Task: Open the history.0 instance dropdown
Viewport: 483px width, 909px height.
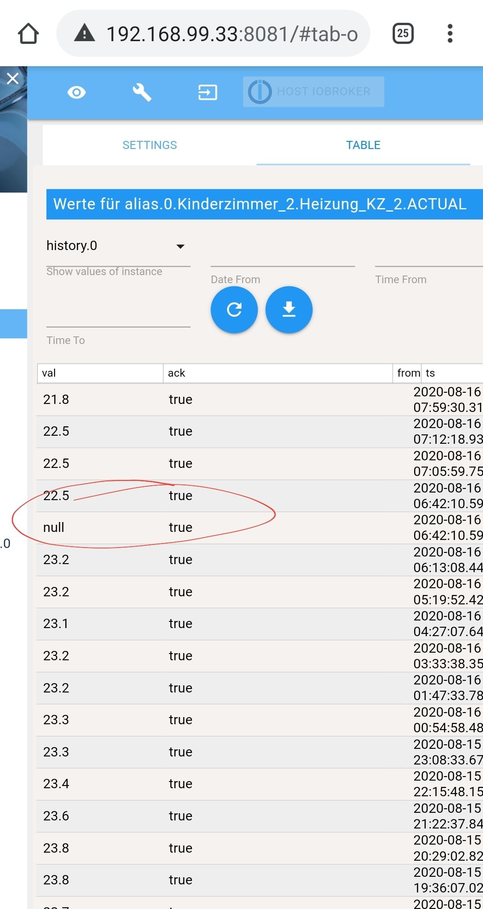Action: pyautogui.click(x=119, y=246)
